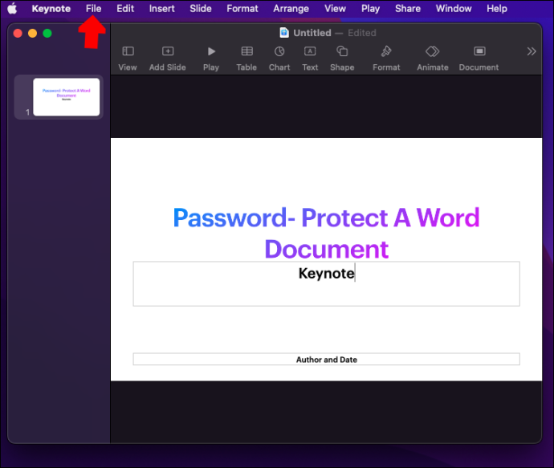Start slideshow with Play toolbar button

(211, 59)
